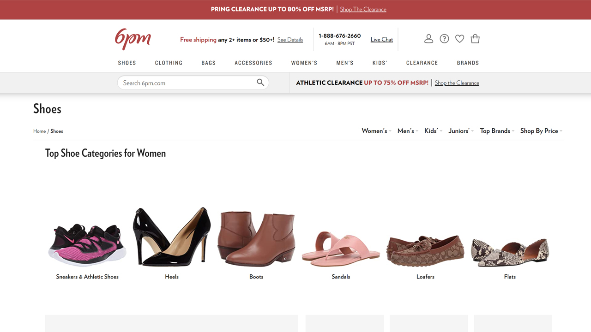
Task: Click the help question mark icon
Action: coord(444,39)
